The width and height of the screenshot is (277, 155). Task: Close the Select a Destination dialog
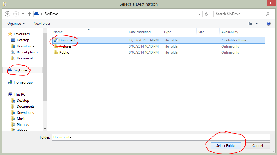coord(271,3)
